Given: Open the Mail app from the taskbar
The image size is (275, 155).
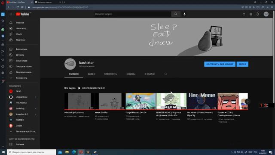Looking at the screenshot, I should (x=60, y=152).
